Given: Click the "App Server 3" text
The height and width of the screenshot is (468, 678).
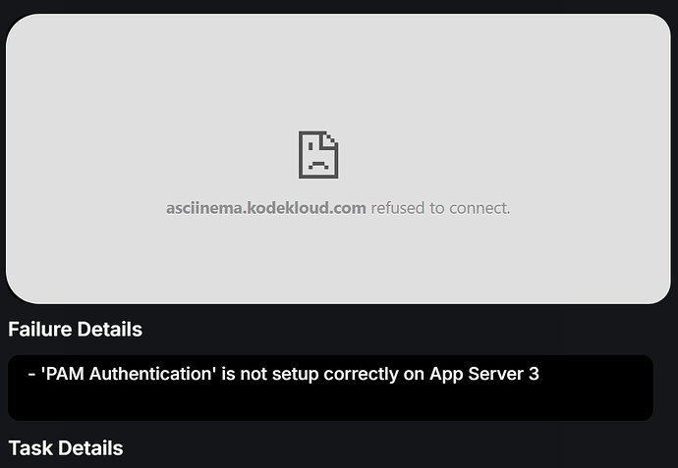Looking at the screenshot, I should click(x=484, y=374).
